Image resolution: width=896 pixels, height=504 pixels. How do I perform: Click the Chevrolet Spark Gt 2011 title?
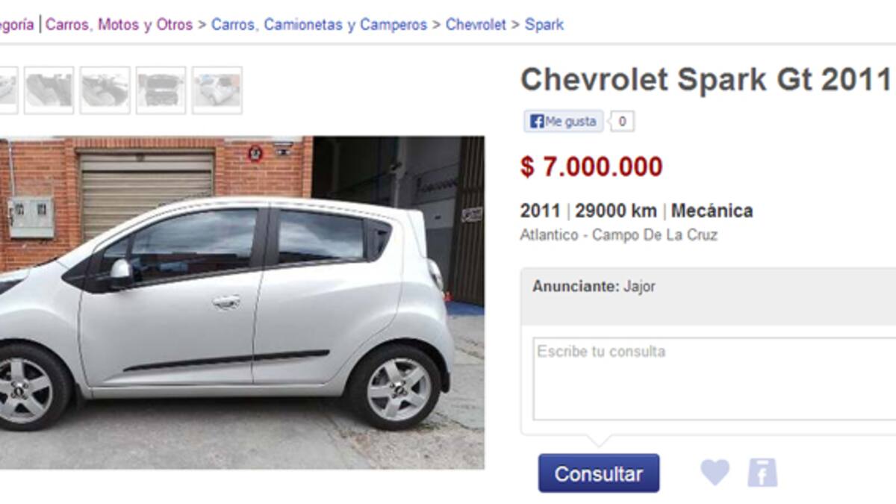pos(706,79)
